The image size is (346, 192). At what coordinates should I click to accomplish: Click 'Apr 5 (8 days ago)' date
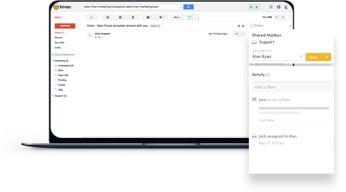218,34
